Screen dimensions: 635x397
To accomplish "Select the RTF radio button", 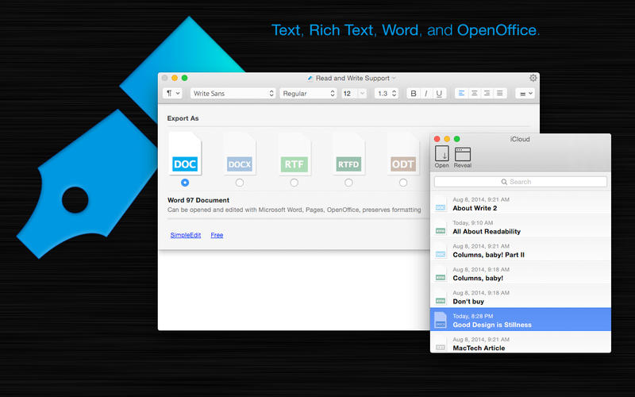I will (x=294, y=183).
